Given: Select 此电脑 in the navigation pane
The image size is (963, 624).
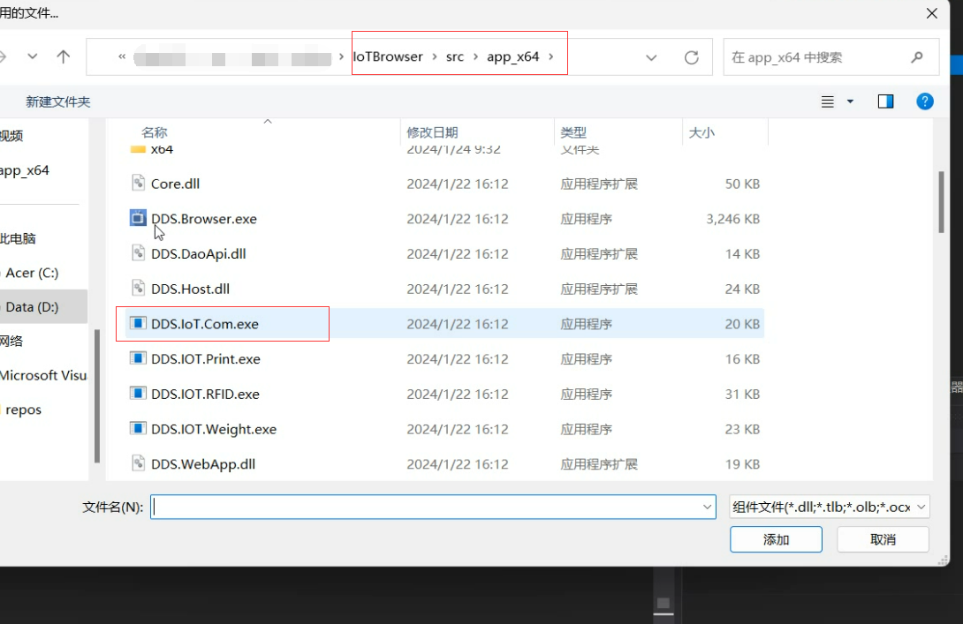Looking at the screenshot, I should click(18, 238).
